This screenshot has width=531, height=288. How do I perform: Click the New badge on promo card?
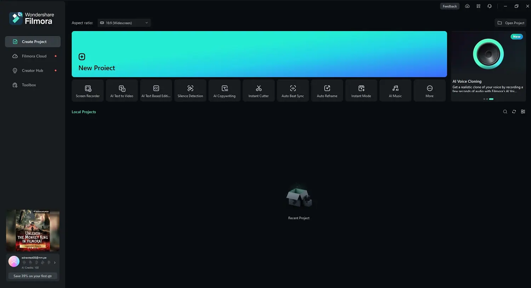coord(517,37)
